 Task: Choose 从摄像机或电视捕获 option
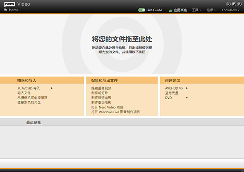pyautogui.click(x=32, y=98)
